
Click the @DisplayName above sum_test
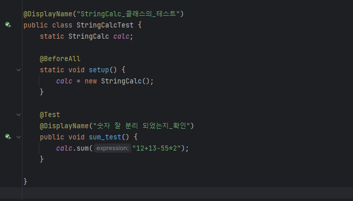pyautogui.click(x=64, y=126)
